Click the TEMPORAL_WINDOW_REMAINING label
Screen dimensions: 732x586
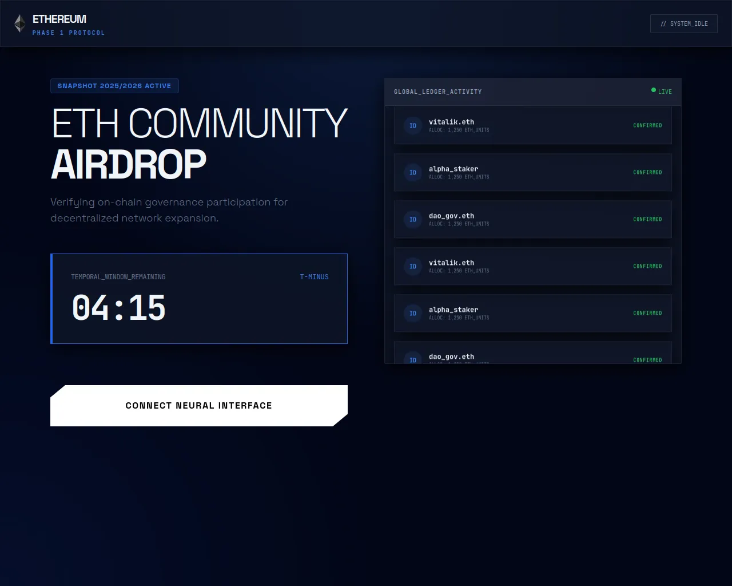point(118,277)
